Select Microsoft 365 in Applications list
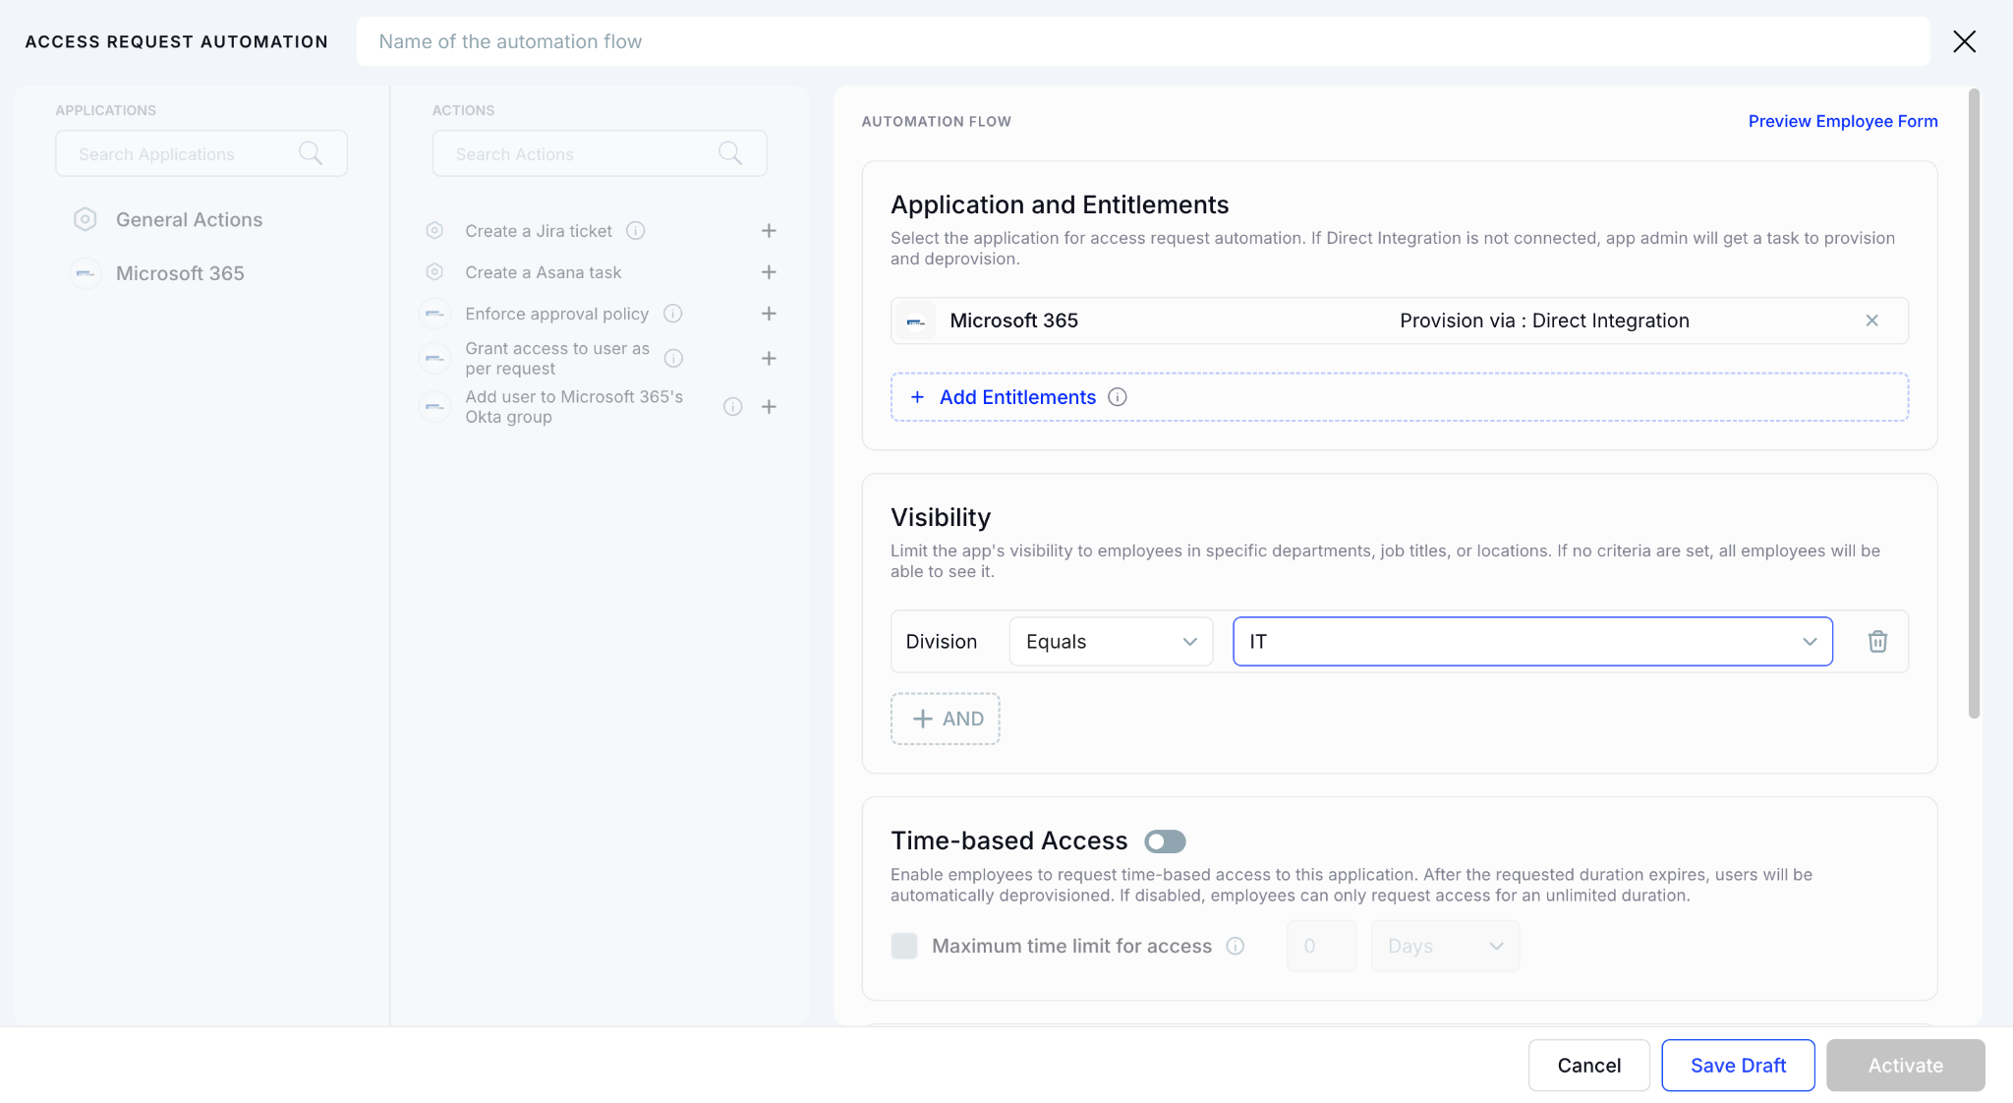This screenshot has width=2013, height=1103. tap(180, 273)
